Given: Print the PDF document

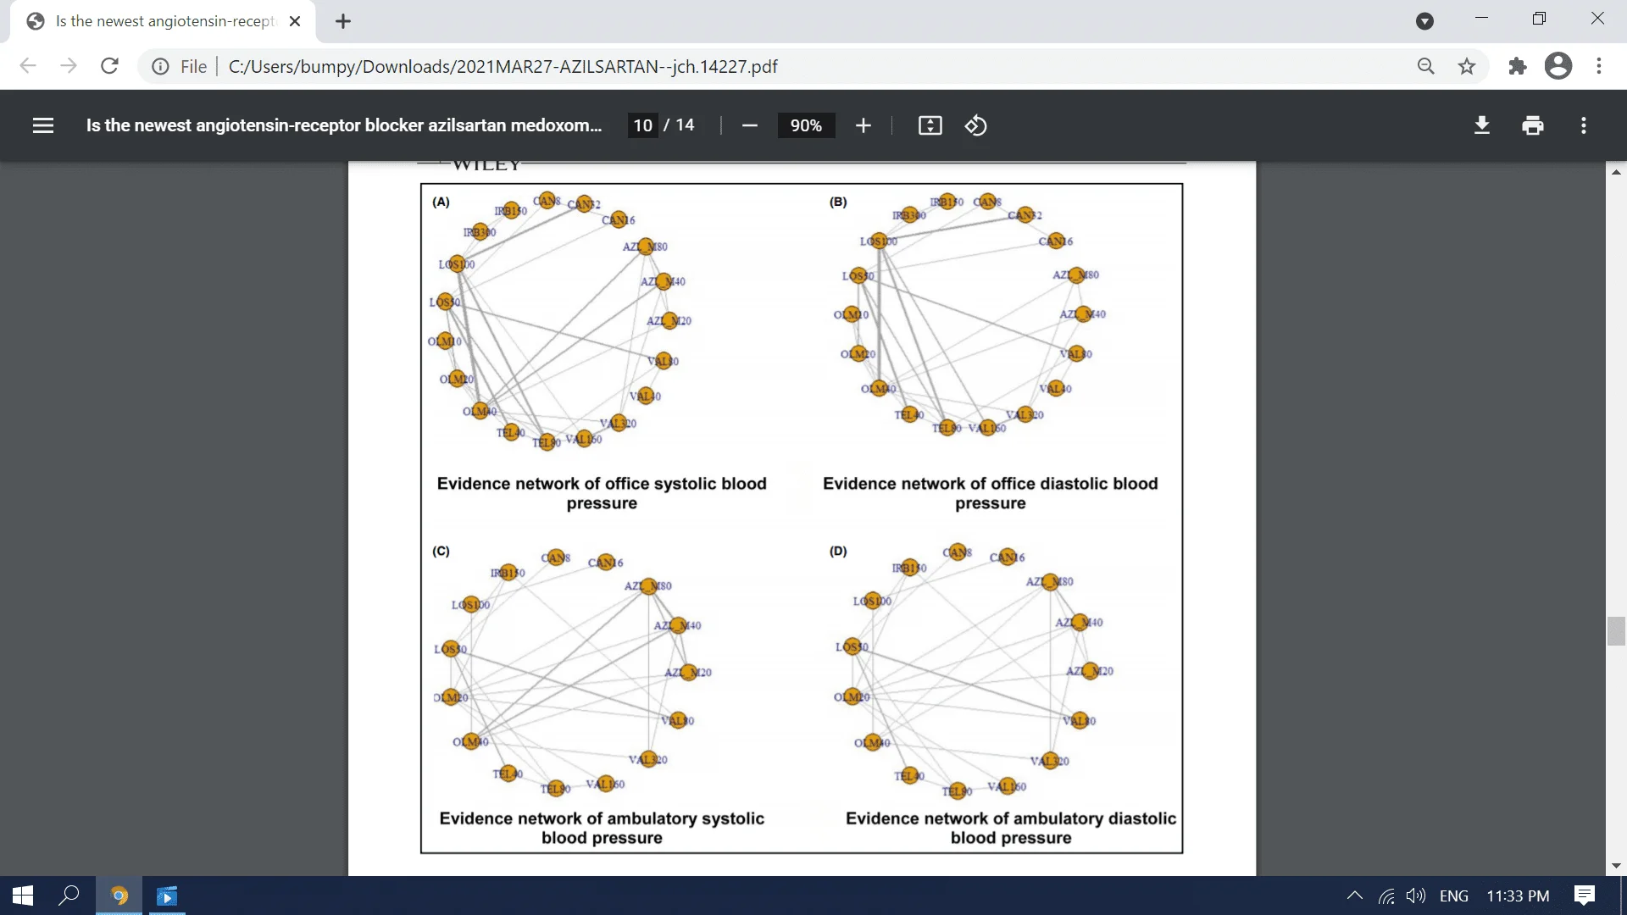Looking at the screenshot, I should pyautogui.click(x=1533, y=125).
